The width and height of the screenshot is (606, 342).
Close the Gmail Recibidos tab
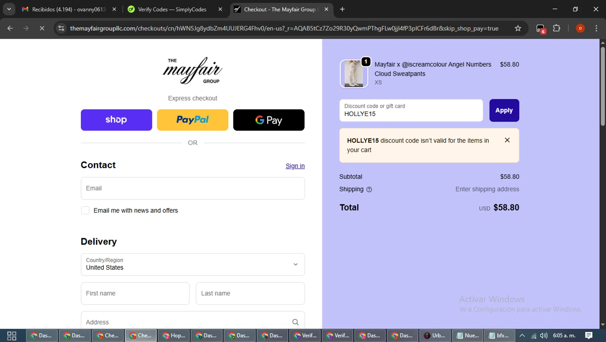click(x=114, y=9)
